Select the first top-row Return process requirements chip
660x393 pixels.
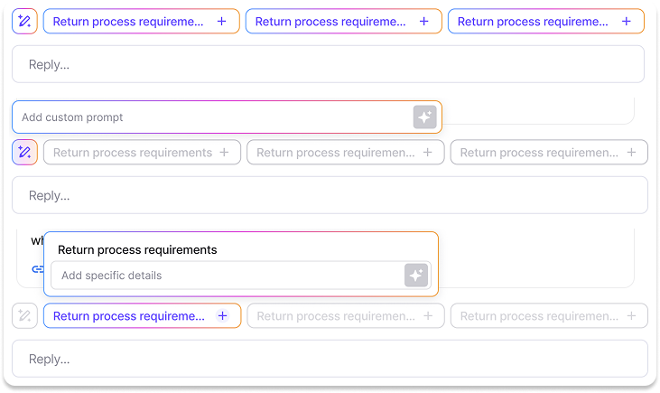pyautogui.click(x=128, y=22)
